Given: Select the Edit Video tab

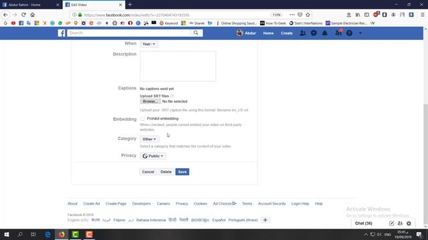Looking at the screenshot, I should coord(94,5).
